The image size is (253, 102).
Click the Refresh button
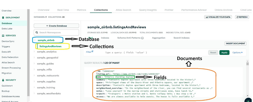242,17
